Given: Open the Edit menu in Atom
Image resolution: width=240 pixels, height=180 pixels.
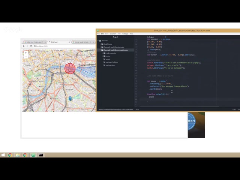Looking at the screenshot, I should 102,34.
